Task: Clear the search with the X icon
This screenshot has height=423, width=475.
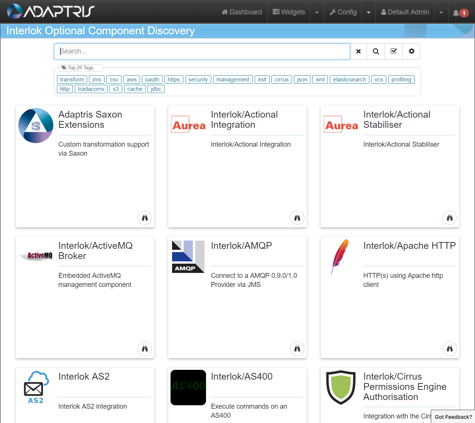Action: click(358, 51)
